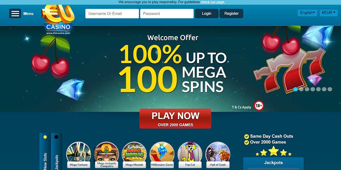The width and height of the screenshot is (341, 170).
Task: Expand the English language dropdown
Action: coord(307,13)
